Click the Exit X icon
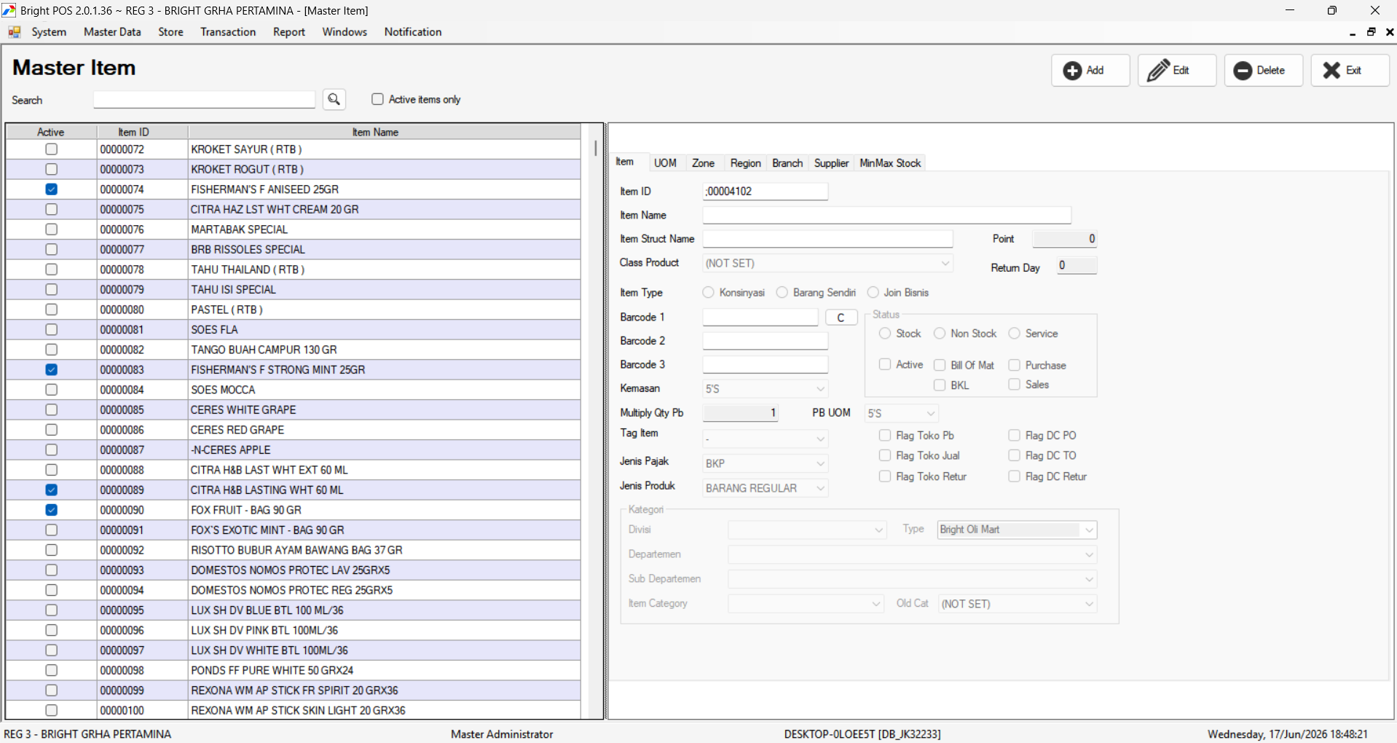Screen dimensions: 1397x743 [x=1331, y=70]
